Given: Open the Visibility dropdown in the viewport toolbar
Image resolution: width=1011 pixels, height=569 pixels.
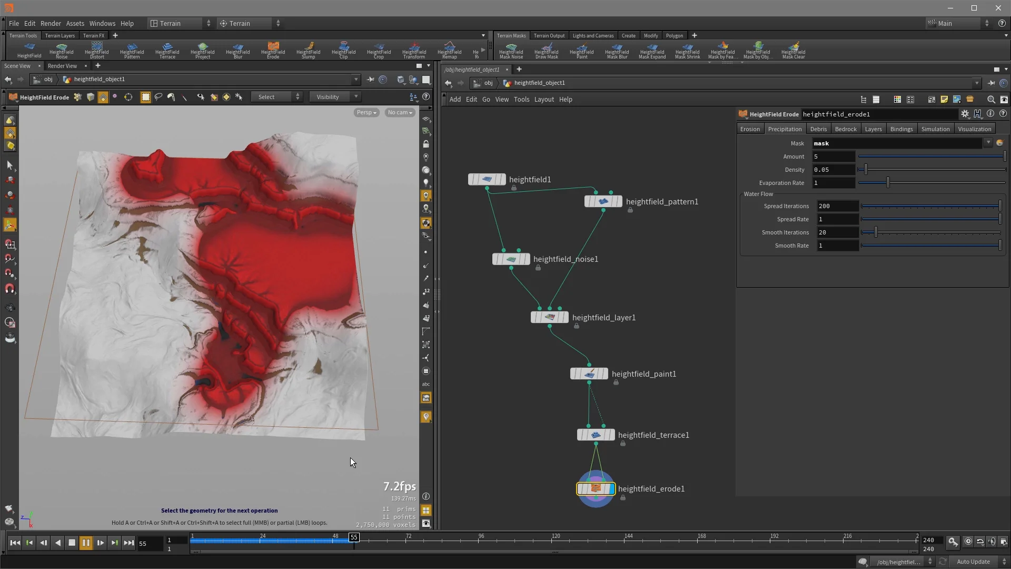Looking at the screenshot, I should (x=334, y=96).
